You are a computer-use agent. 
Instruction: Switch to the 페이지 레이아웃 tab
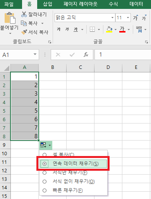pyautogui.click(x=81, y=4)
